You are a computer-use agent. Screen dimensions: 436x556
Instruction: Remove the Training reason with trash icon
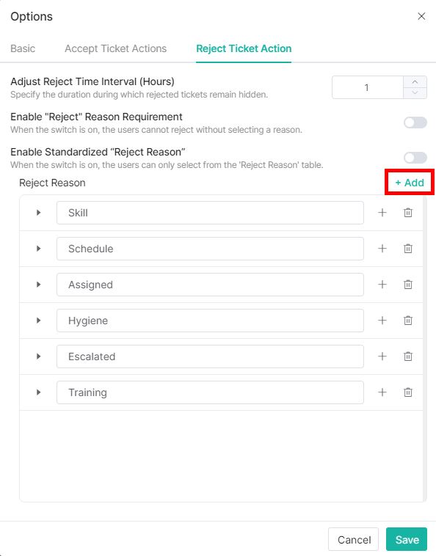[x=408, y=392]
